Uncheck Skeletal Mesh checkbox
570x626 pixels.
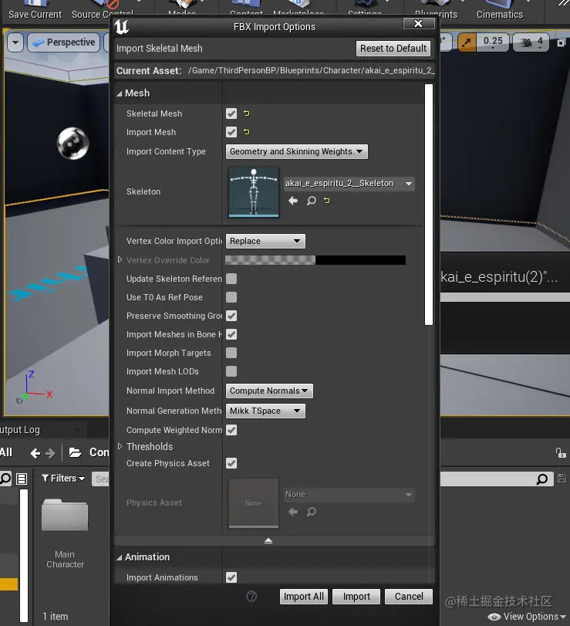pyautogui.click(x=231, y=113)
